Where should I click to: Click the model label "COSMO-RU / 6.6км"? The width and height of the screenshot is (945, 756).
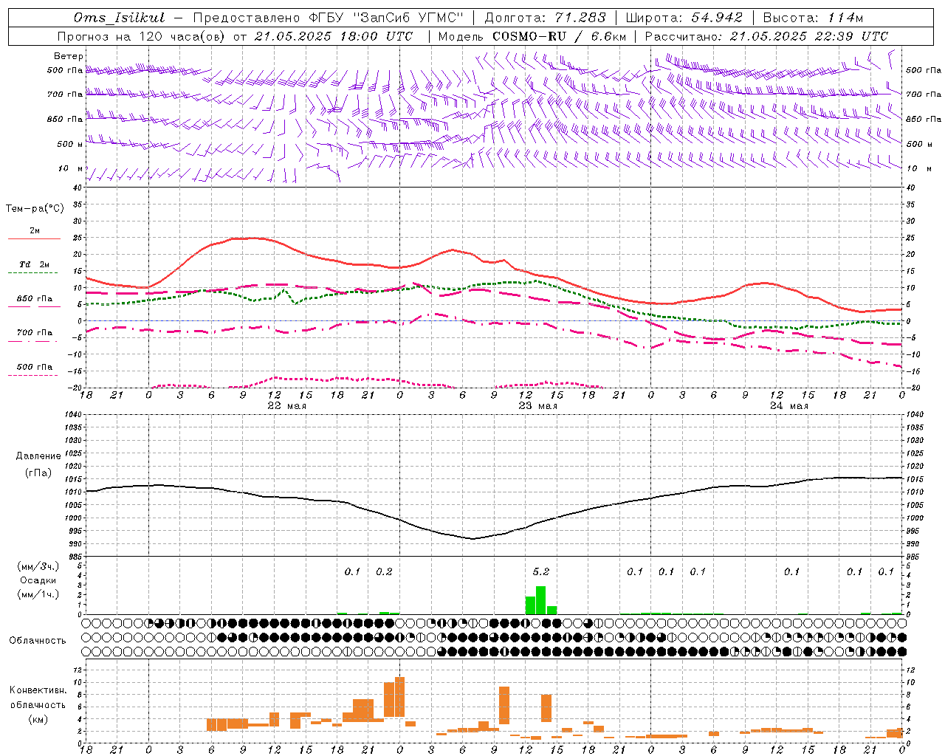tap(559, 36)
